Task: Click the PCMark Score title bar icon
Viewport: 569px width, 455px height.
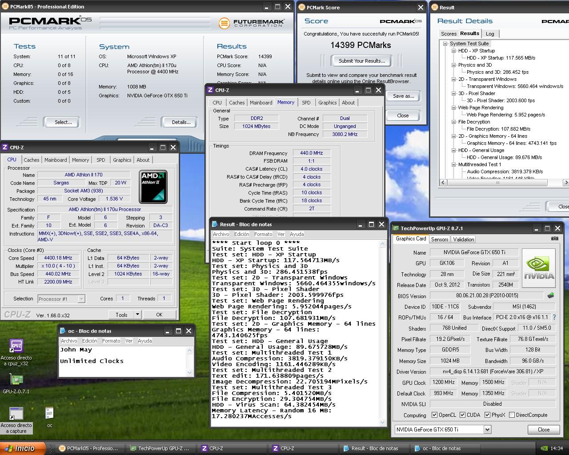Action: click(301, 8)
